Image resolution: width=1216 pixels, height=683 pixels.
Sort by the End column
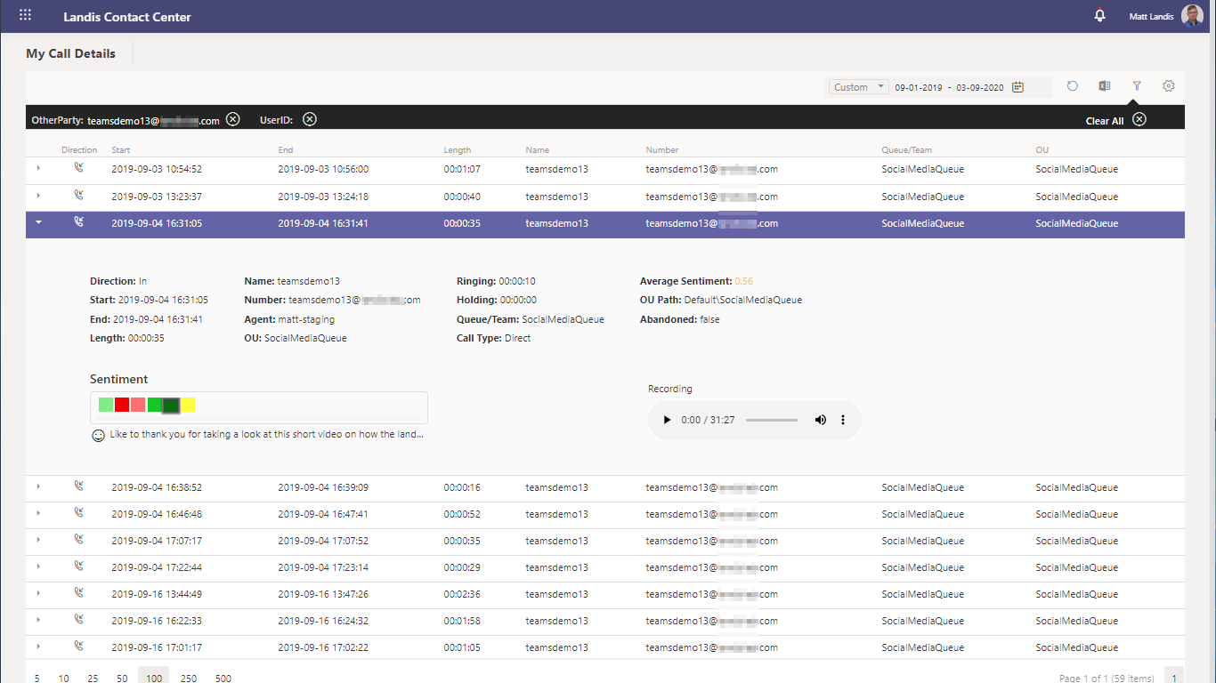(285, 150)
